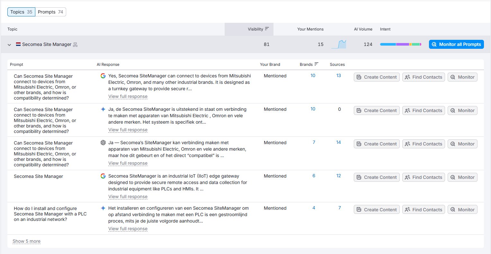491x254 pixels.
Task: Click the Prompt column header
Action: point(16,65)
